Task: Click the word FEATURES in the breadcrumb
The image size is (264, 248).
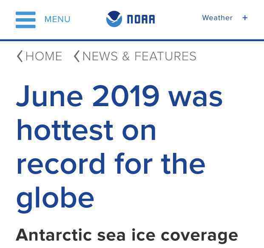Action: click(x=165, y=56)
